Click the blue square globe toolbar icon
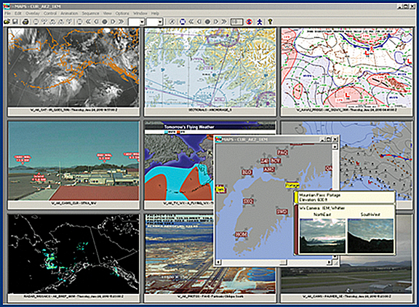419x307 pixels. click(x=183, y=22)
